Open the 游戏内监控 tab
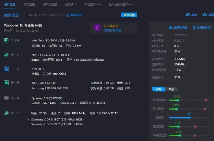The image size is (214, 141). [50, 4]
